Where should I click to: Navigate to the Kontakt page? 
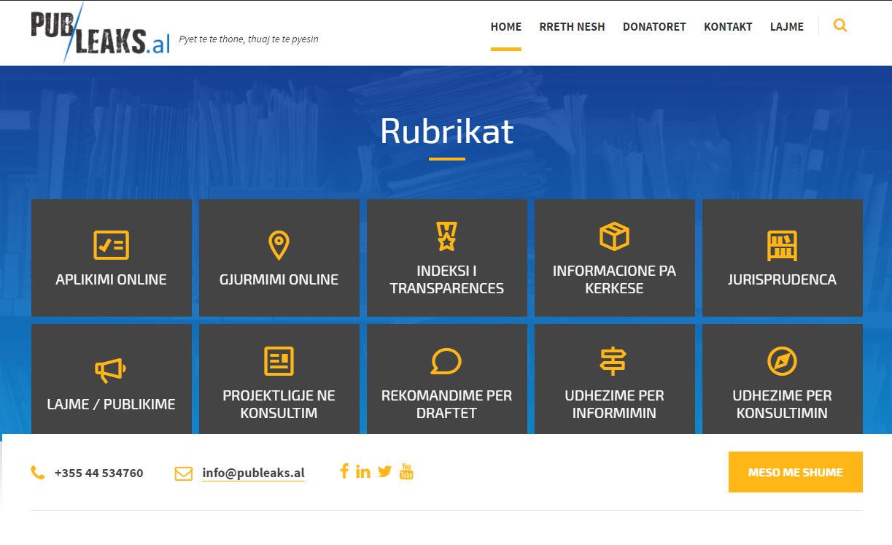pyautogui.click(x=728, y=27)
